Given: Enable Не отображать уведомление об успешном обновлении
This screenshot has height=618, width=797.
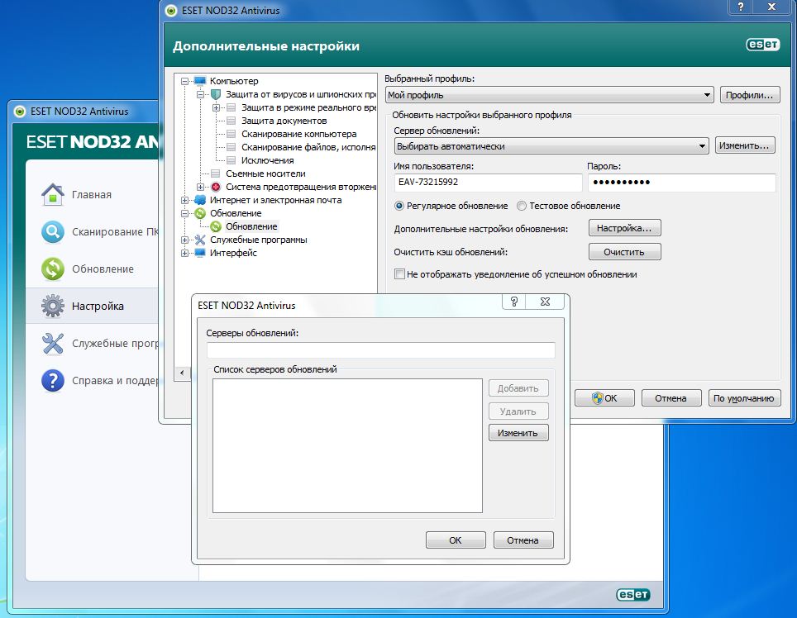Looking at the screenshot, I should [399, 274].
